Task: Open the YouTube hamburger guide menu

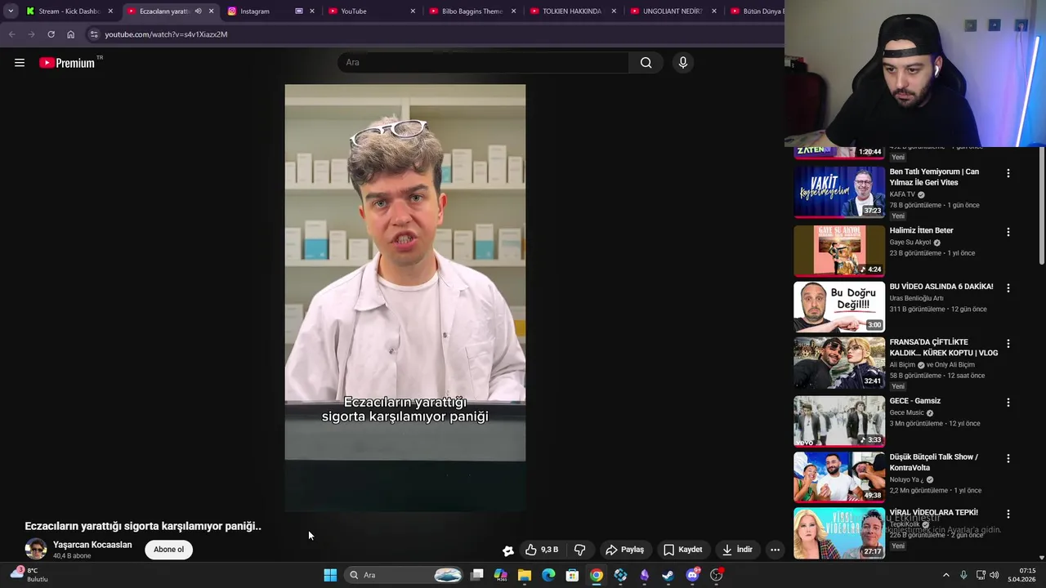Action: point(20,63)
